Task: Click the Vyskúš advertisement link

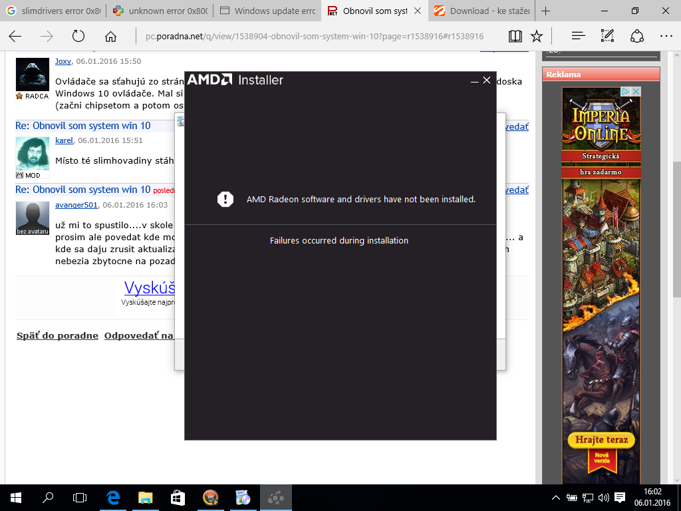Action: coord(150,287)
